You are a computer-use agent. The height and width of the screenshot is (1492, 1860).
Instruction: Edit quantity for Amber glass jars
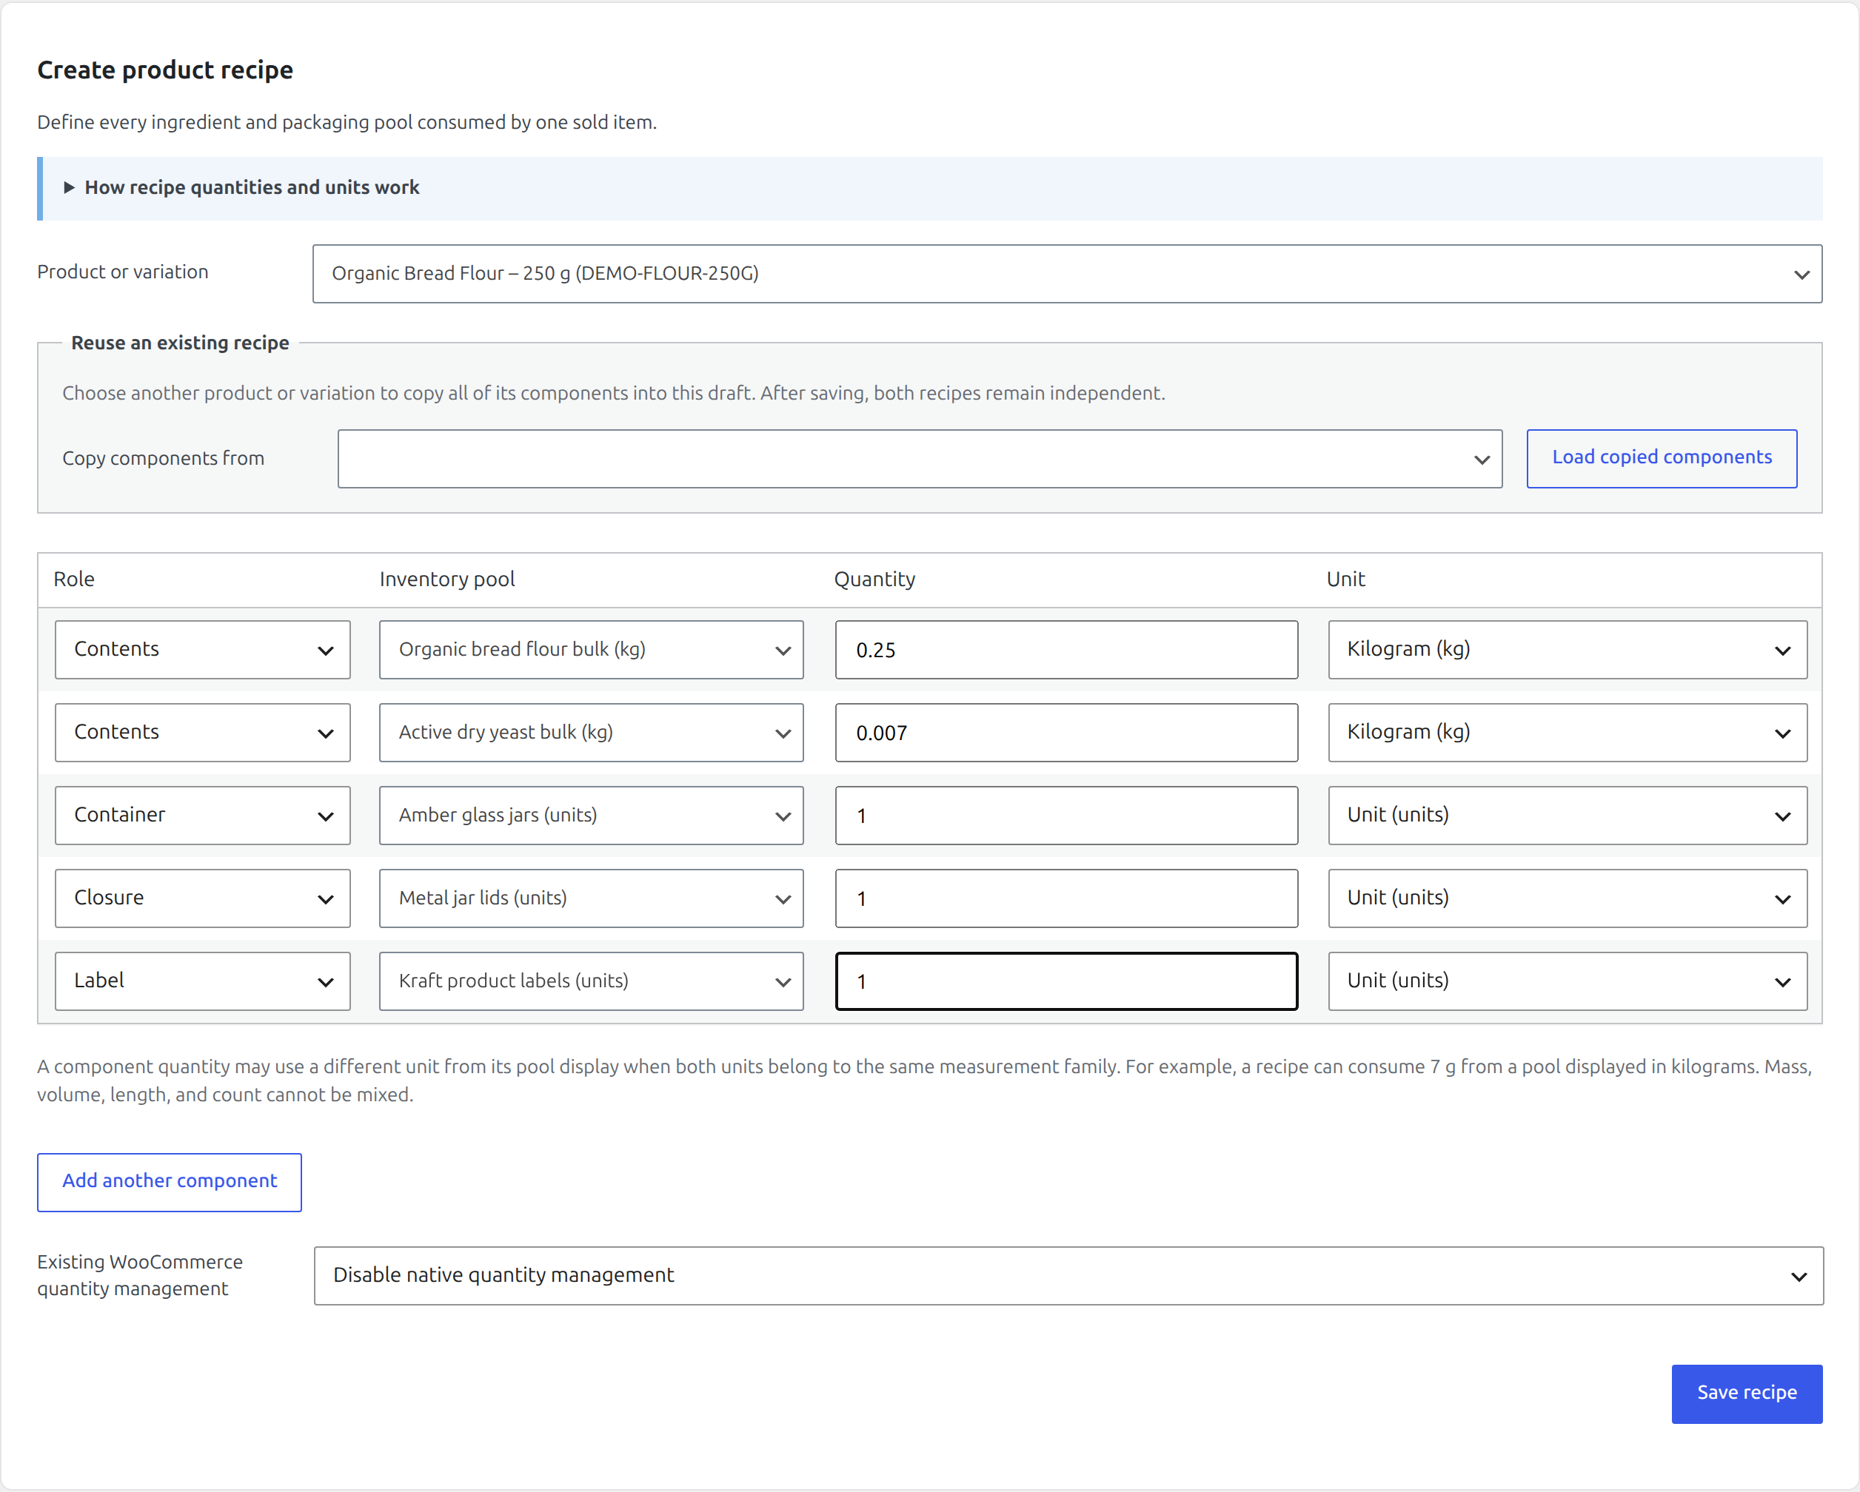1066,815
